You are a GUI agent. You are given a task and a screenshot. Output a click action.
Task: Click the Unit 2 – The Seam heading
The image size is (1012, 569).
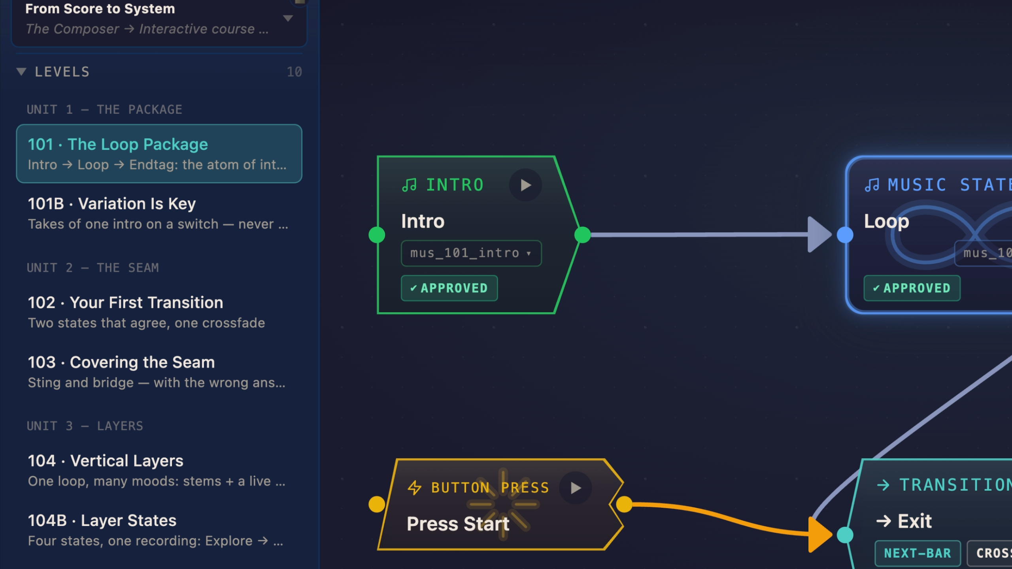tap(93, 268)
